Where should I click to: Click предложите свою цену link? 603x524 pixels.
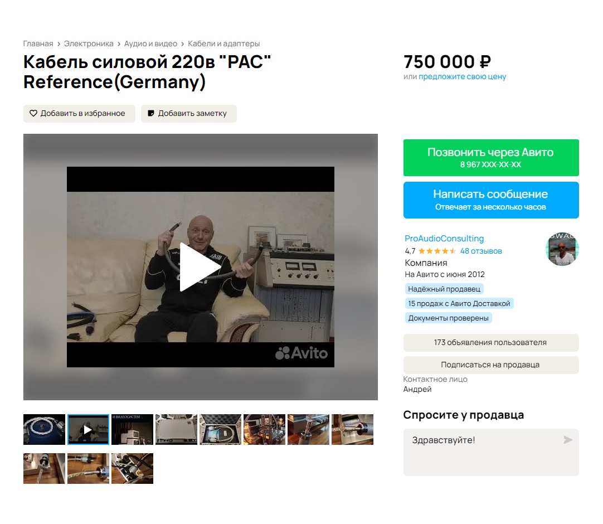click(462, 76)
